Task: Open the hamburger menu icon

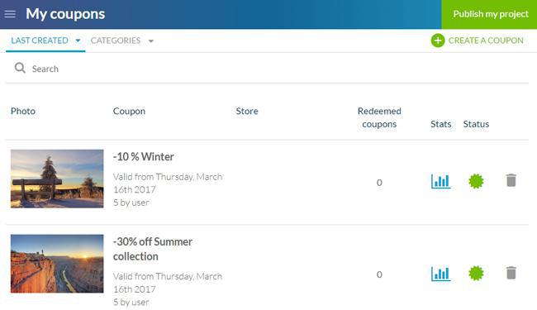Action: (10, 14)
